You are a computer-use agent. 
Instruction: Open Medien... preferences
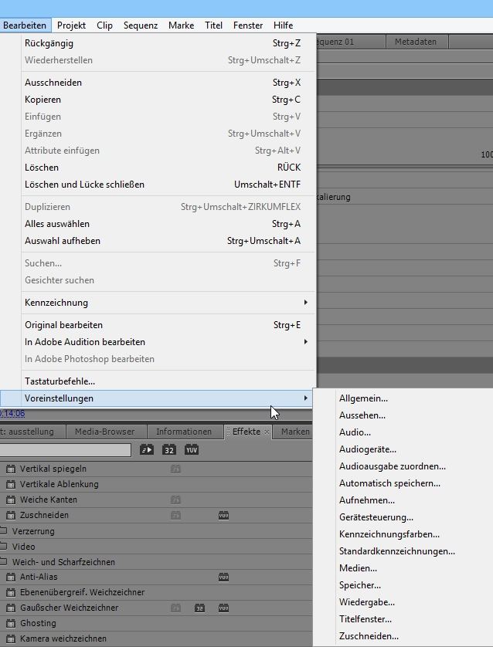pos(358,568)
